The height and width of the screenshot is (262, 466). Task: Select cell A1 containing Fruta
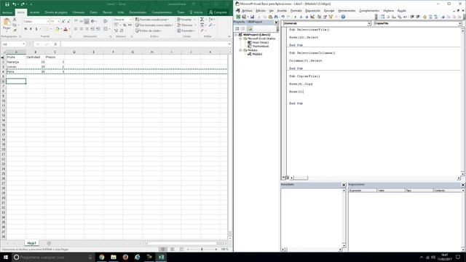click(16, 57)
